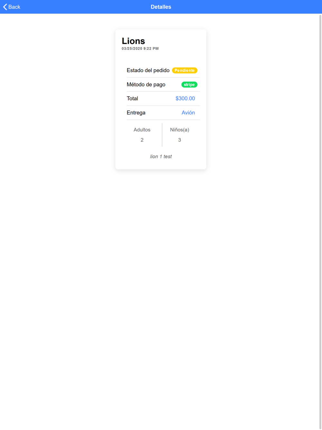Click the Entrega row label
The width and height of the screenshot is (322, 430).
click(136, 113)
